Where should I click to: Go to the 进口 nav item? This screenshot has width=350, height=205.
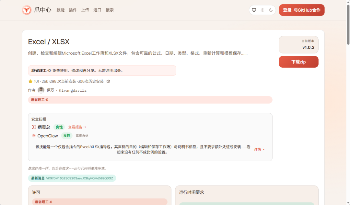coord(97,10)
